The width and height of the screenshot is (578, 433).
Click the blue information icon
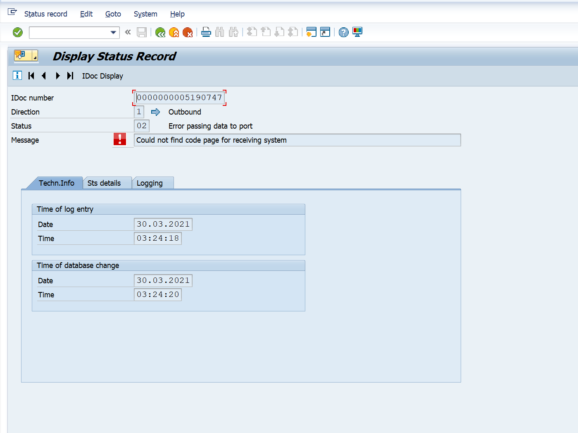click(17, 76)
